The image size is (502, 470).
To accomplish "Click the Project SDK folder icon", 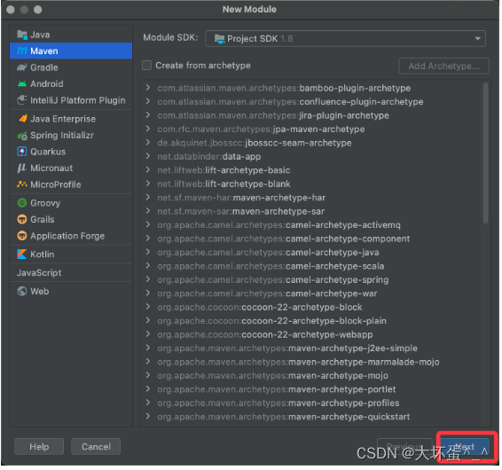I will (x=220, y=39).
